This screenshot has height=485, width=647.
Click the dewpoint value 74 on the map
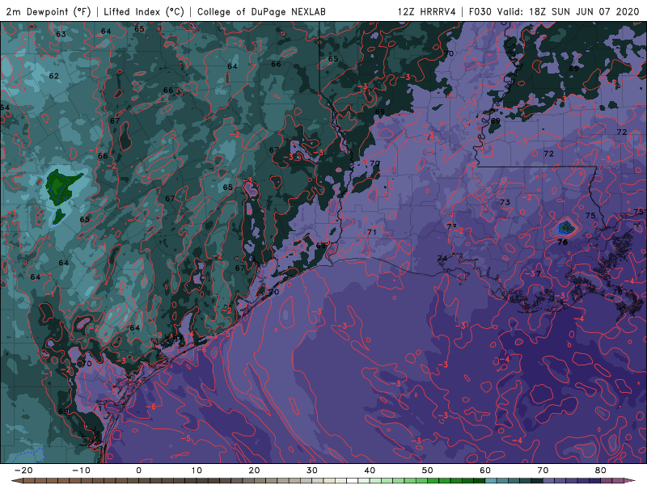tap(442, 258)
